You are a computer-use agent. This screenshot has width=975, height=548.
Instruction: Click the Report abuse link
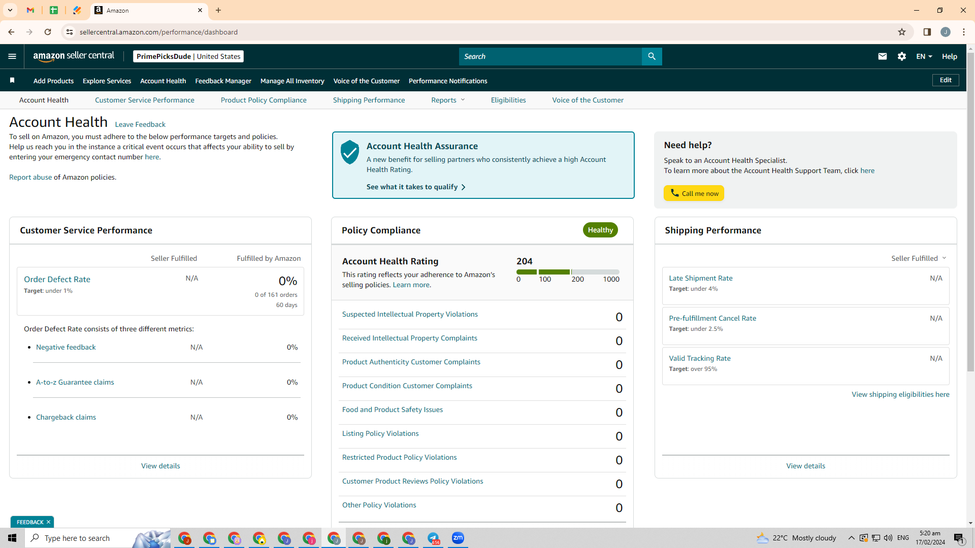click(30, 177)
